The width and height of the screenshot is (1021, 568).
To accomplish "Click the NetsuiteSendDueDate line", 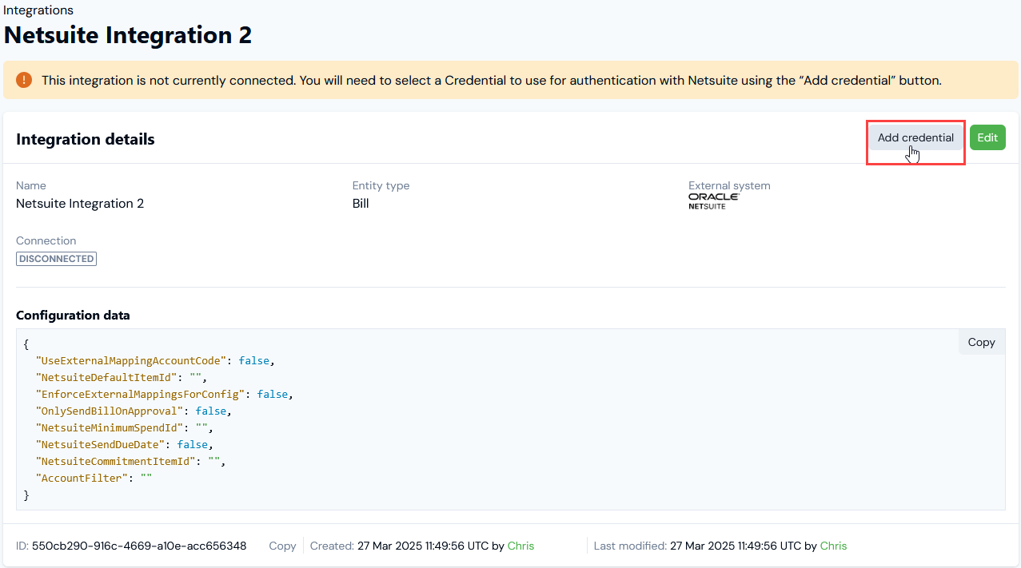I will click(x=125, y=444).
